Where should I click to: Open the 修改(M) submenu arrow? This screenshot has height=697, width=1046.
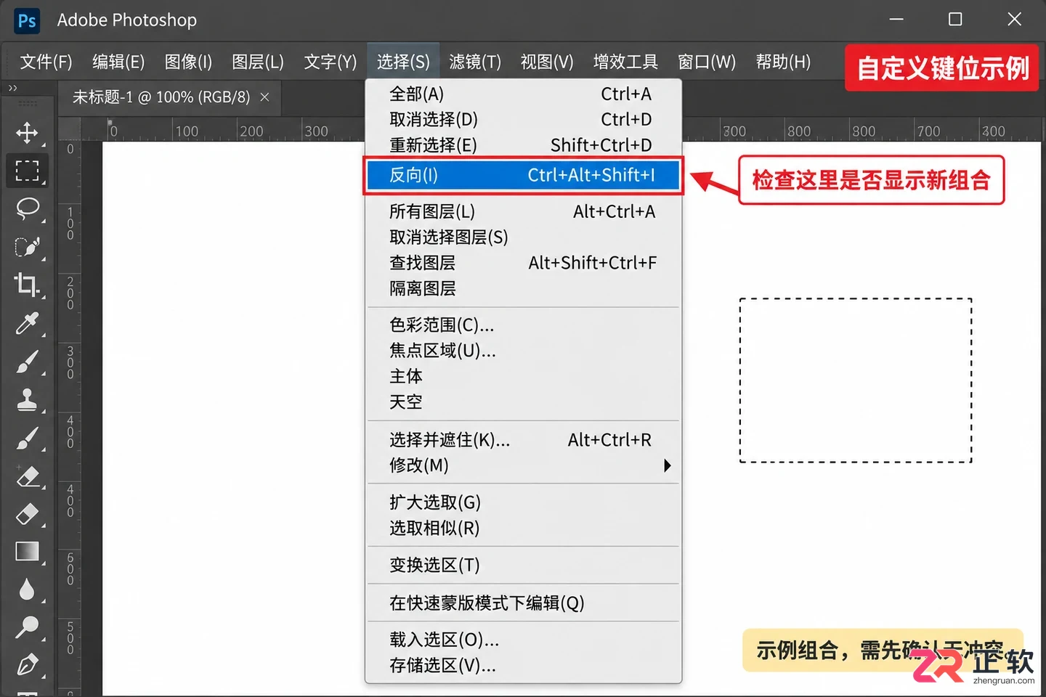667,465
